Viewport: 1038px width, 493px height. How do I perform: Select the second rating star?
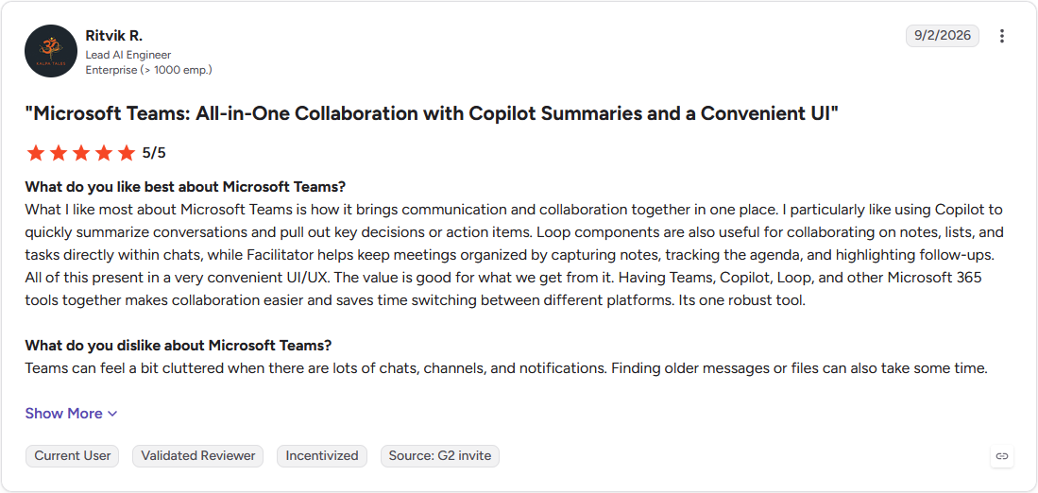[x=59, y=154]
